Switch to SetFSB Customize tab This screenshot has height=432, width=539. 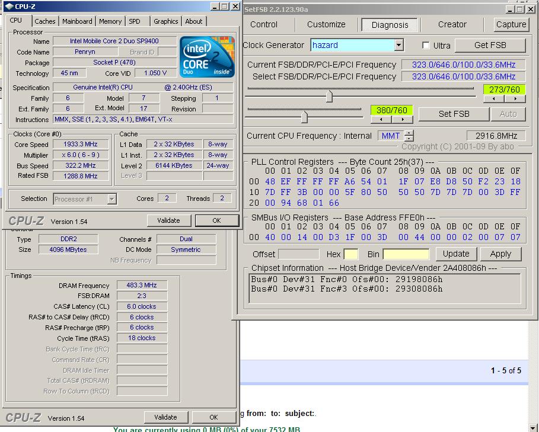(x=326, y=24)
